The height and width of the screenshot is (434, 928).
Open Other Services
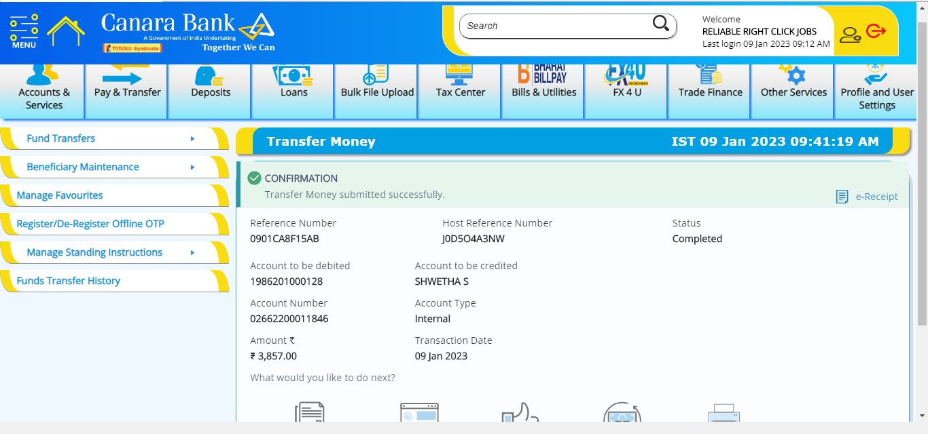click(x=793, y=92)
